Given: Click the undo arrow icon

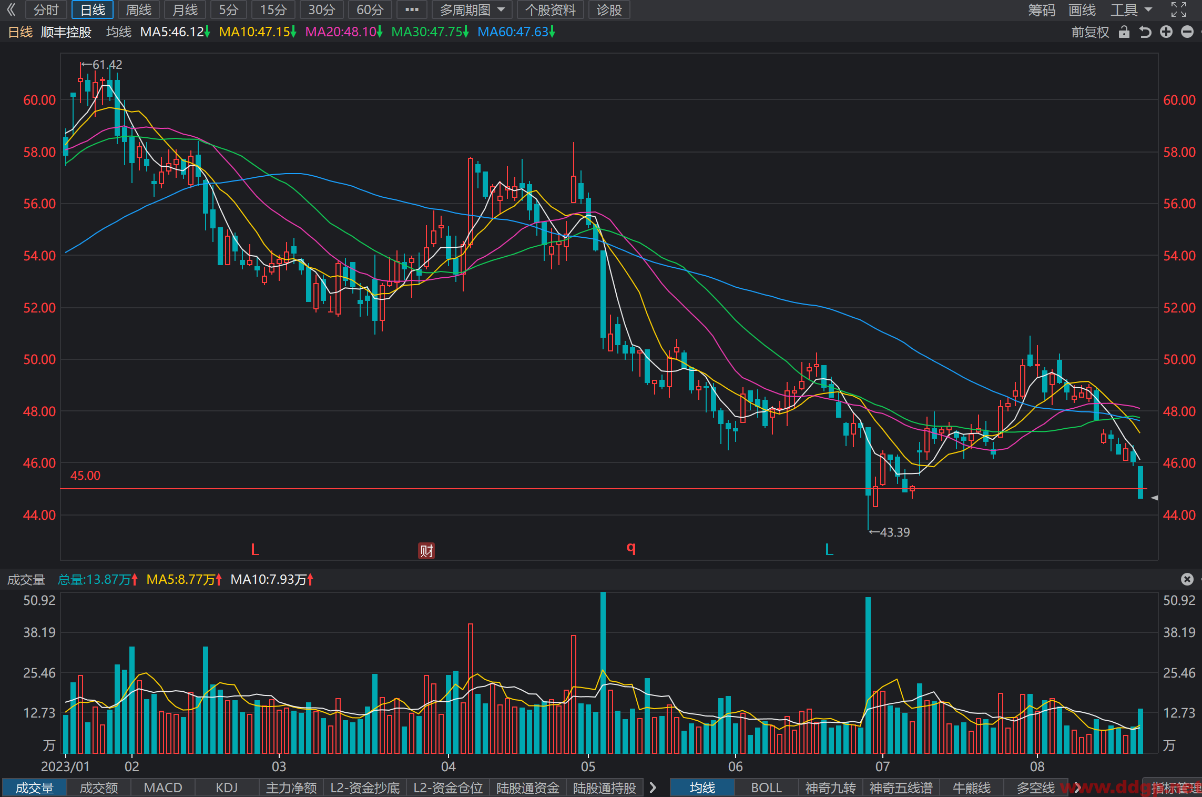Looking at the screenshot, I should click(1145, 32).
